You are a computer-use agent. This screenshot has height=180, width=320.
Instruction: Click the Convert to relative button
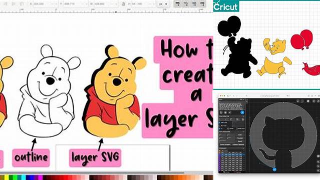click(x=225, y=144)
